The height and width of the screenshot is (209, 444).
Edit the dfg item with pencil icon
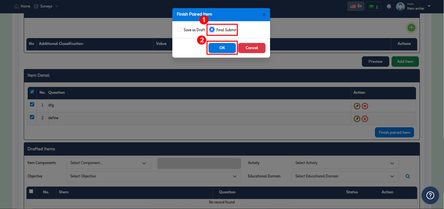click(357, 106)
